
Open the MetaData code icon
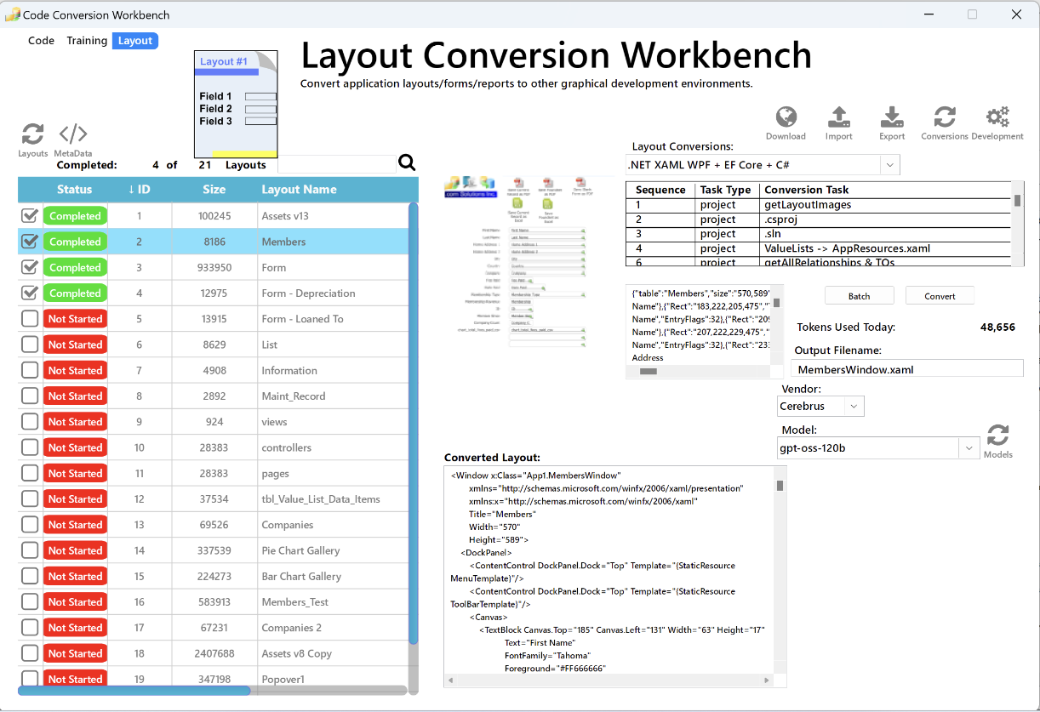pos(72,134)
